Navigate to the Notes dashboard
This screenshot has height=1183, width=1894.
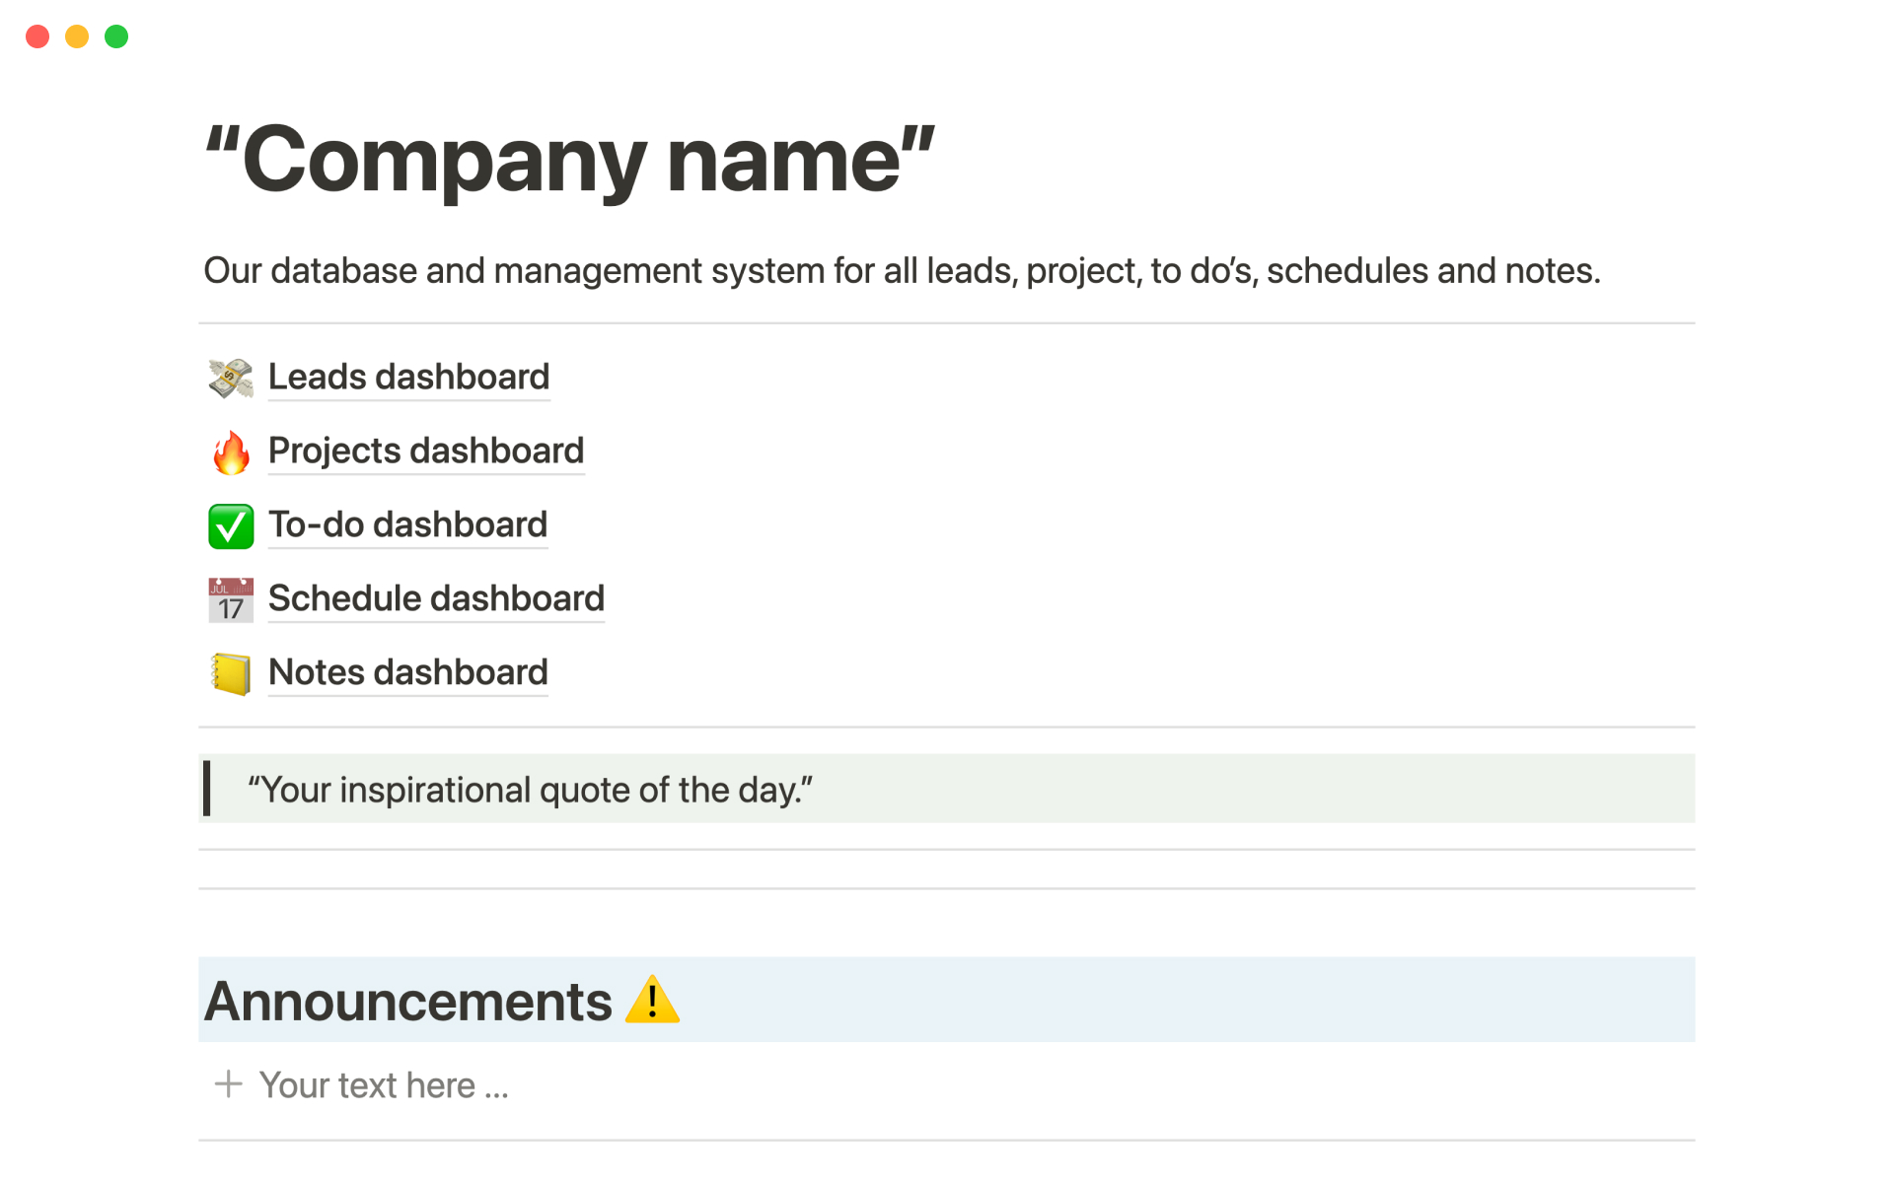coord(407,673)
